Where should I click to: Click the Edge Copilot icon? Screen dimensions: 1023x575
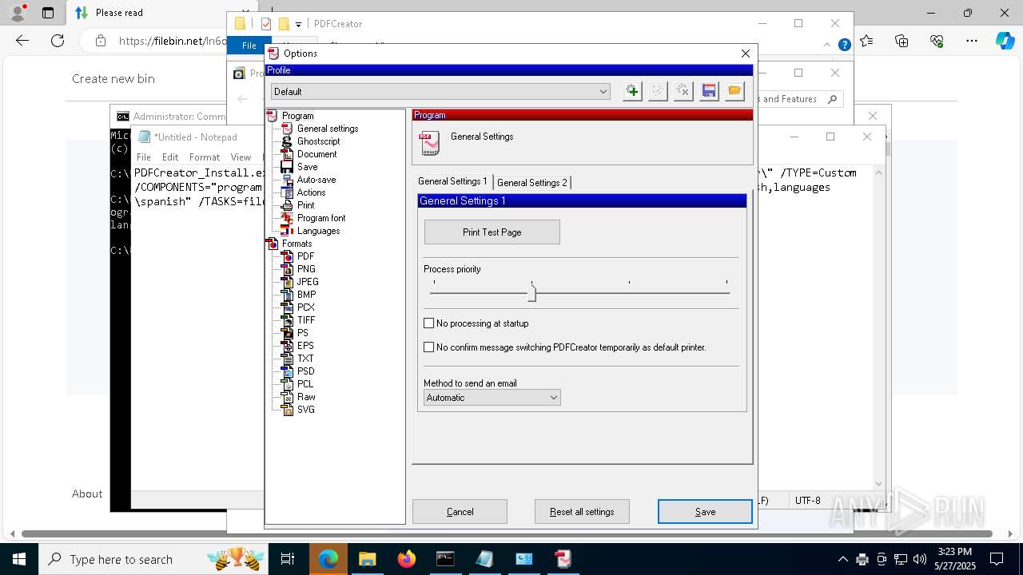click(x=1005, y=41)
